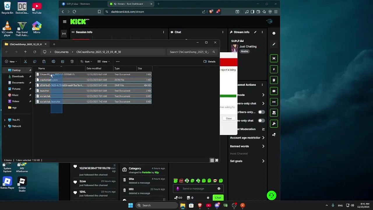Open the Sort dropdown in File Explorer

tap(86, 62)
